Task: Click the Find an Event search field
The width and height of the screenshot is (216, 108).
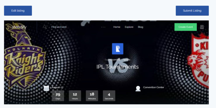Action: tap(59, 27)
